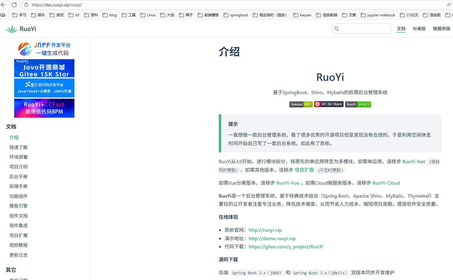Select the 文档 navigation tab

(x=401, y=29)
